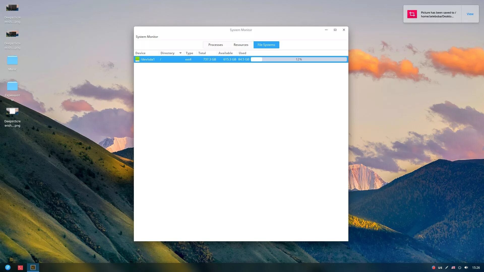
Task: Open the launcher menu in the taskbar
Action: [x=8, y=267]
